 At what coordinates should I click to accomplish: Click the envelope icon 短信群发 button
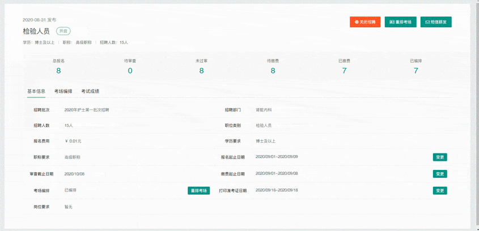[435, 22]
